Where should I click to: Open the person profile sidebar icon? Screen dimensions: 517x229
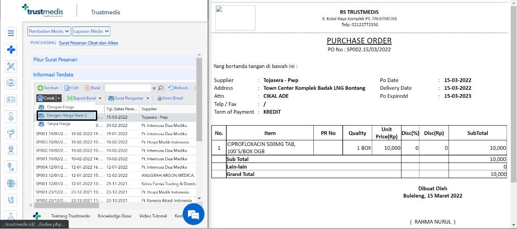[11, 116]
